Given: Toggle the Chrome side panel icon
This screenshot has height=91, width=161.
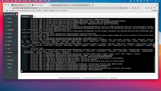Looking at the screenshot, I should tap(151, 8).
